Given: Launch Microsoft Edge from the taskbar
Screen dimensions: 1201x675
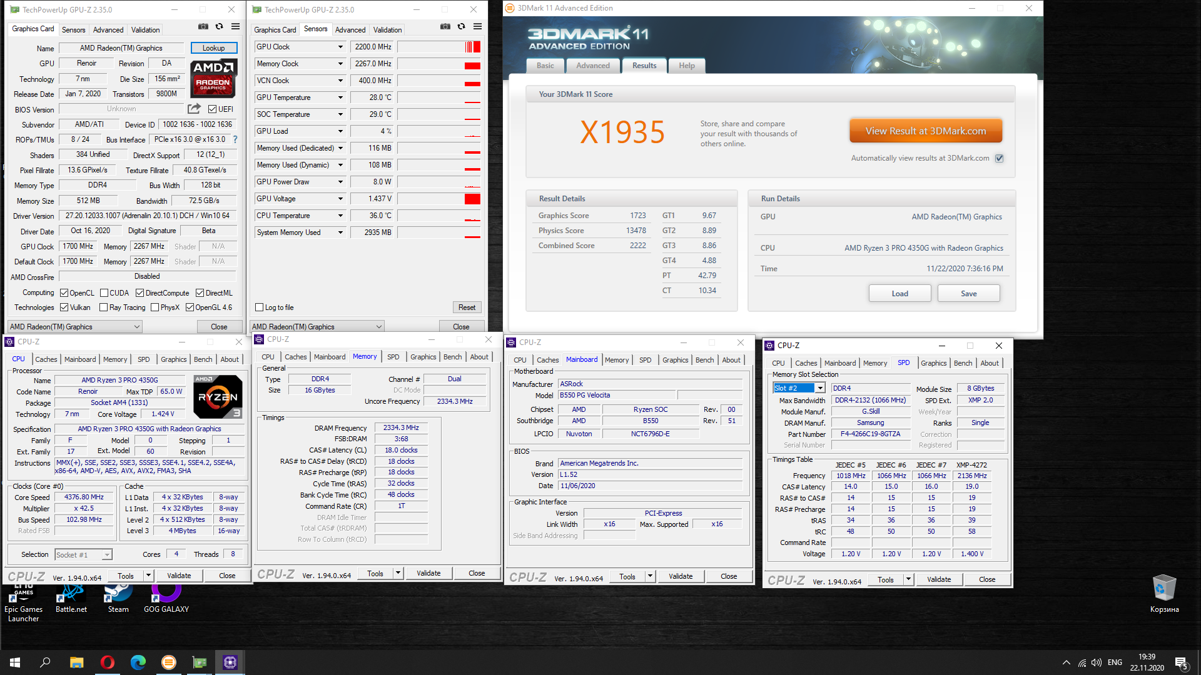Looking at the screenshot, I should pos(138,662).
